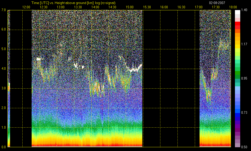
Task: Select the 18:00 time label
Action: 233,7
